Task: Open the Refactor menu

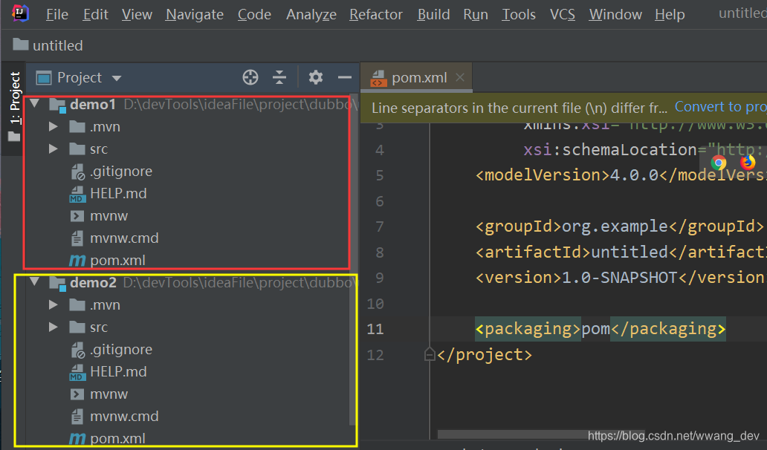Action: coord(376,15)
